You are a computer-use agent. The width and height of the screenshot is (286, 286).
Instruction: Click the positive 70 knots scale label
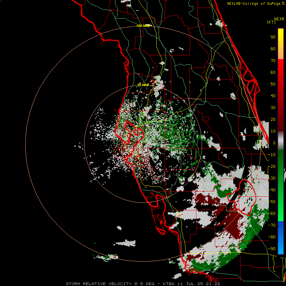click(x=273, y=61)
